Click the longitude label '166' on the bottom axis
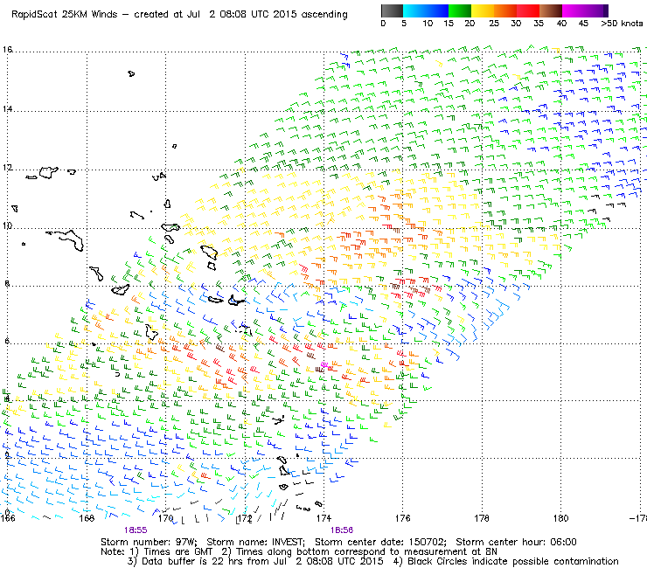Viewport: 647px width, 568px height. point(7,518)
